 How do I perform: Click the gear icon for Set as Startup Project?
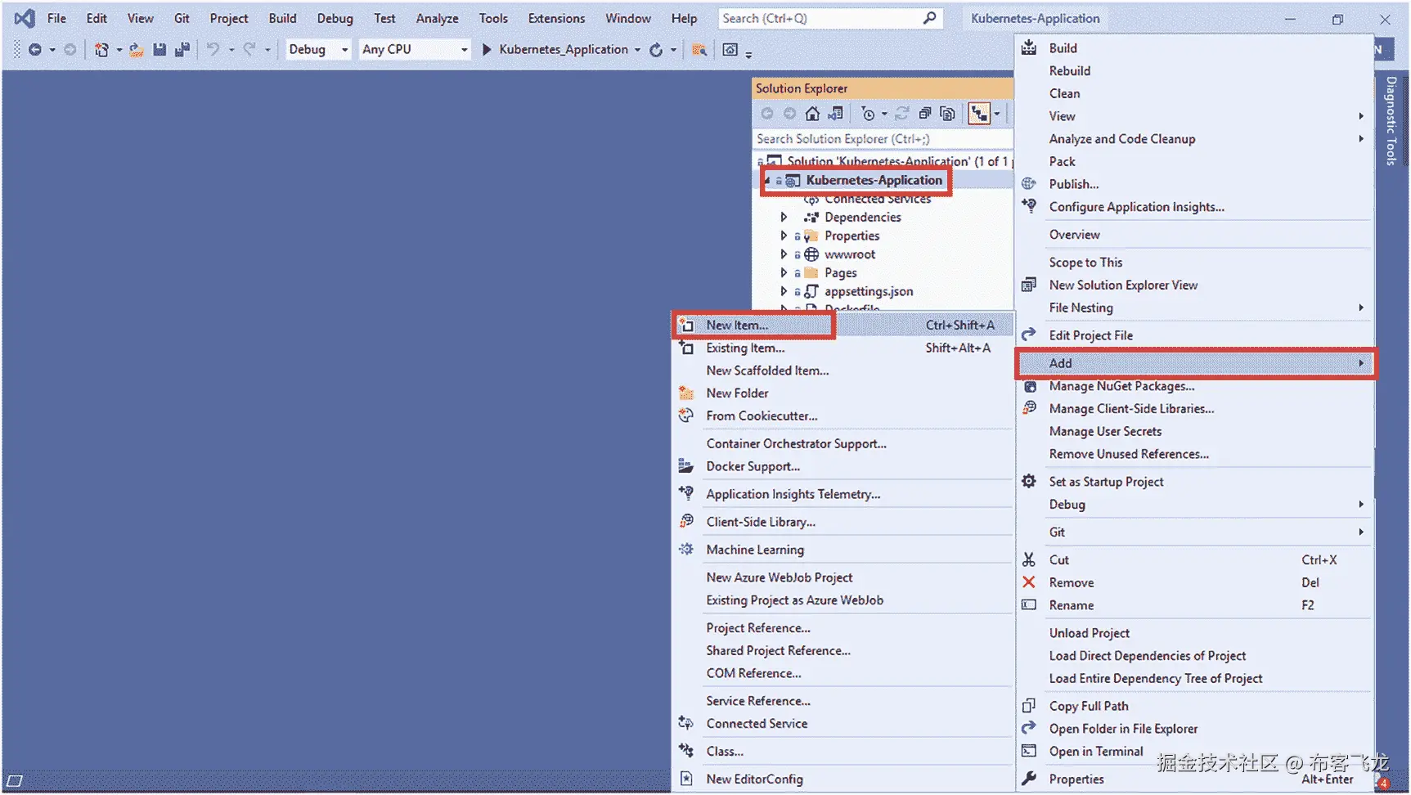pos(1029,482)
